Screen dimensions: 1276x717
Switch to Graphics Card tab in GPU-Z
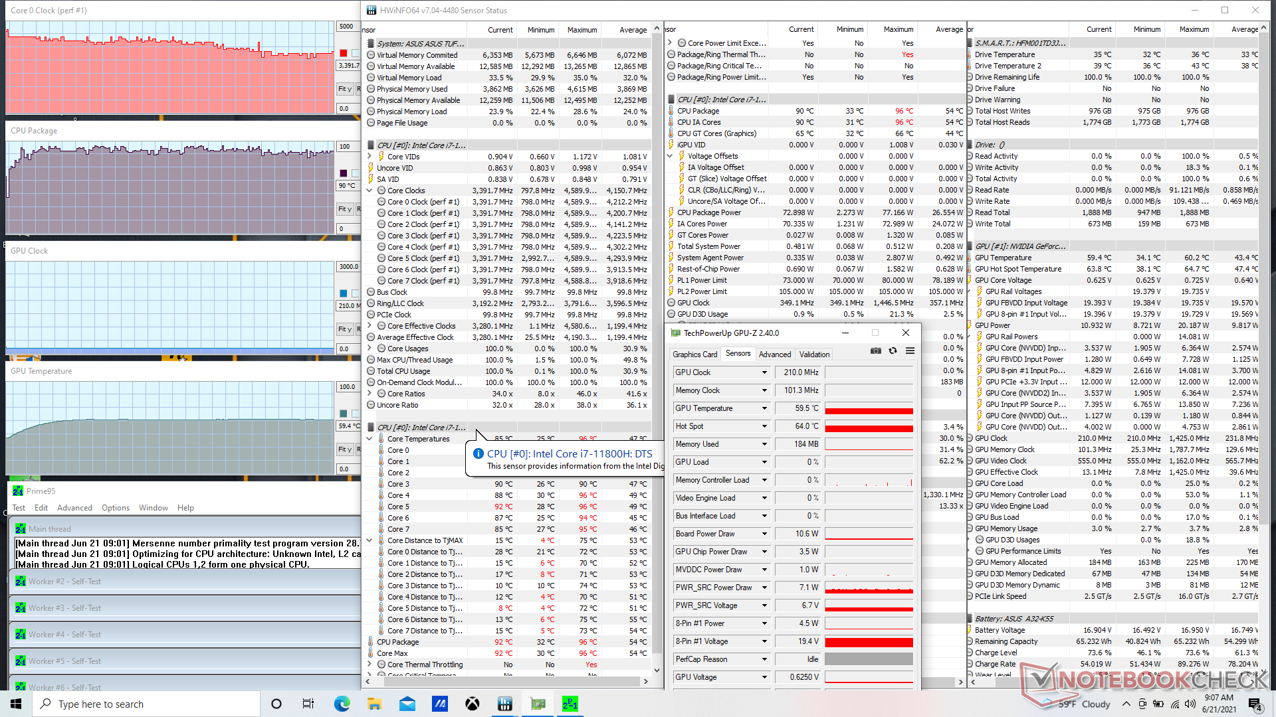click(694, 355)
